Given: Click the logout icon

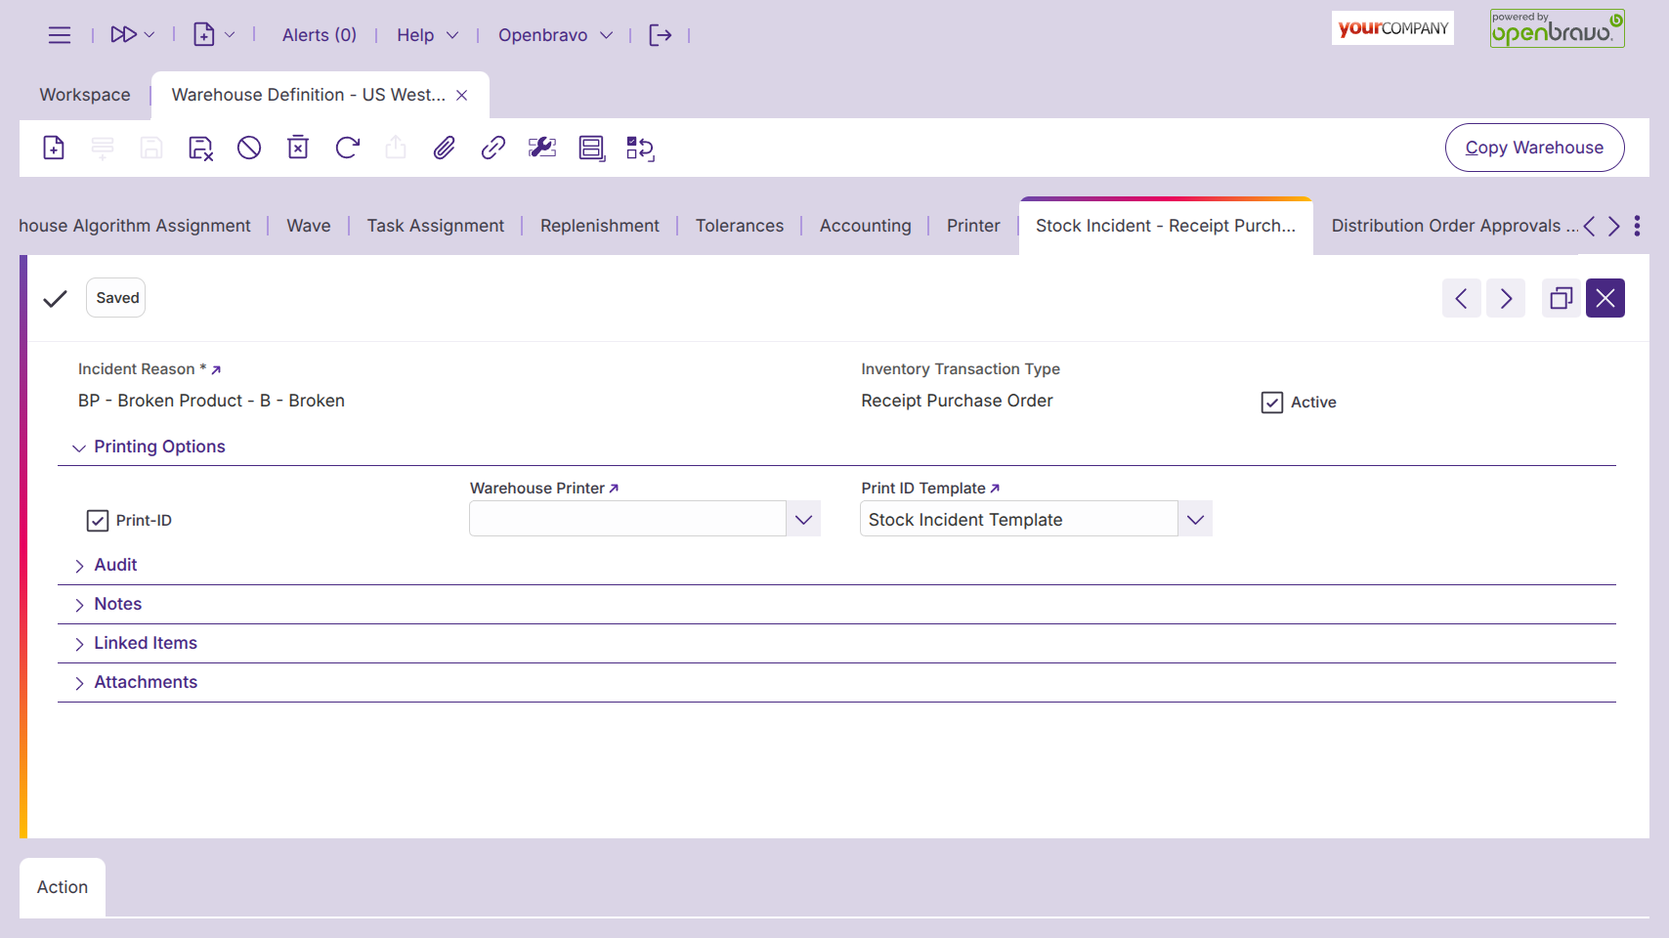Looking at the screenshot, I should [661, 35].
